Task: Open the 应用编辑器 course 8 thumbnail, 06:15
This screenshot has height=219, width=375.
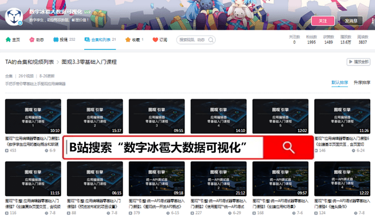Action: (x=95, y=179)
